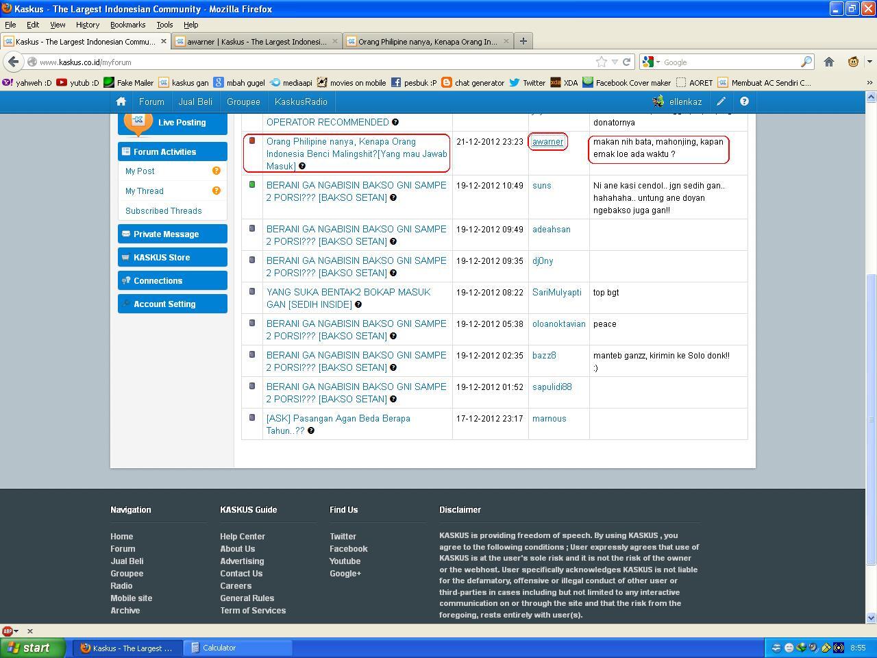Open the XDA bookmark
Screen dimensions: 877x658
click(564, 82)
